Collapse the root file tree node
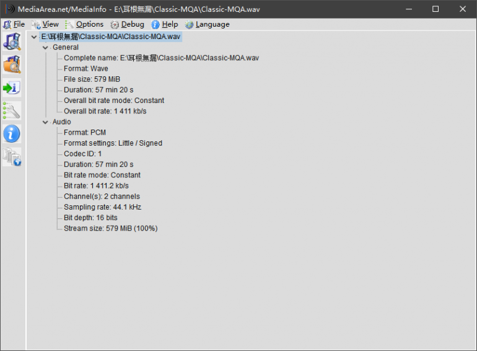Screen dimensions: 477x351 pos(34,37)
